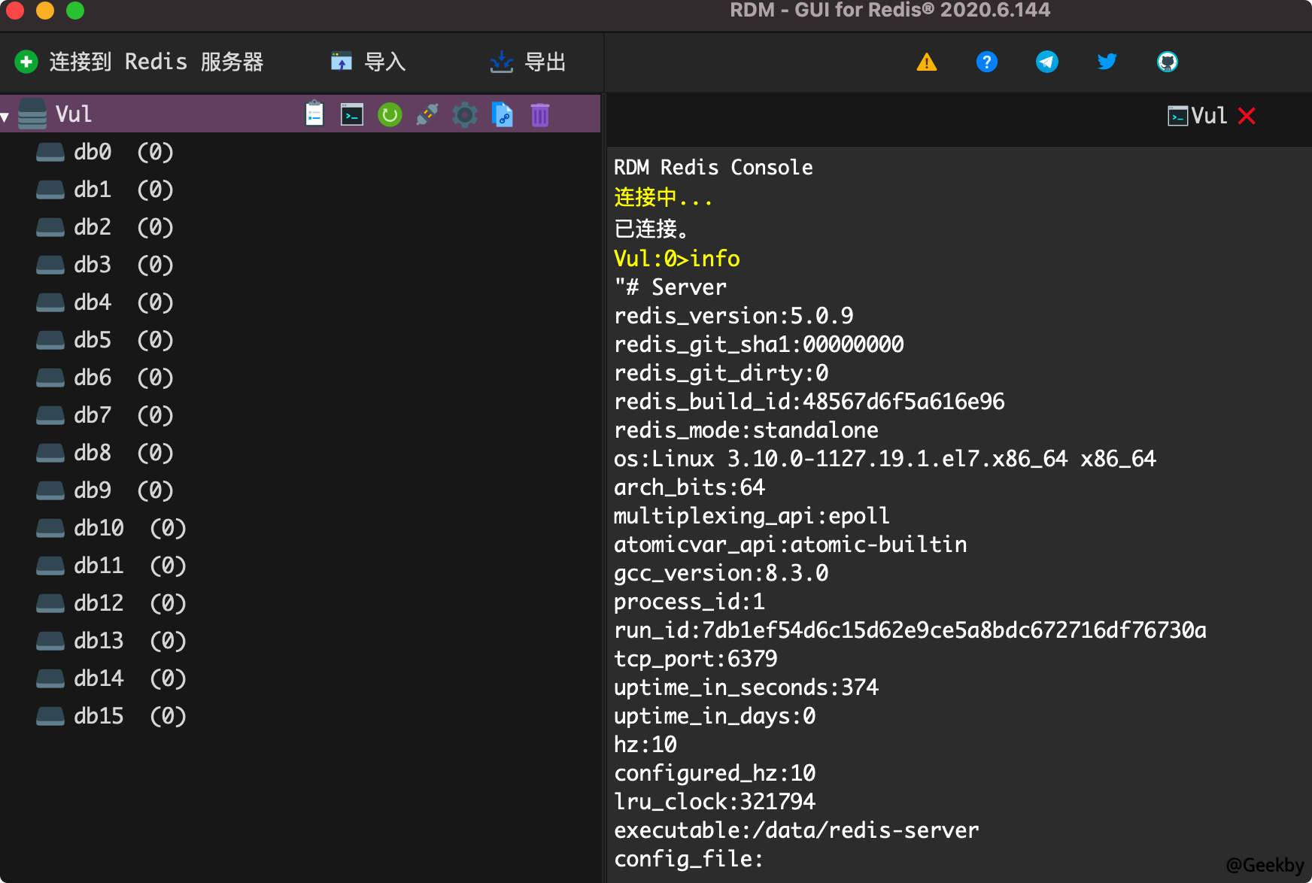This screenshot has width=1312, height=883.
Task: Open a console for the Vul connection
Action: click(x=351, y=114)
